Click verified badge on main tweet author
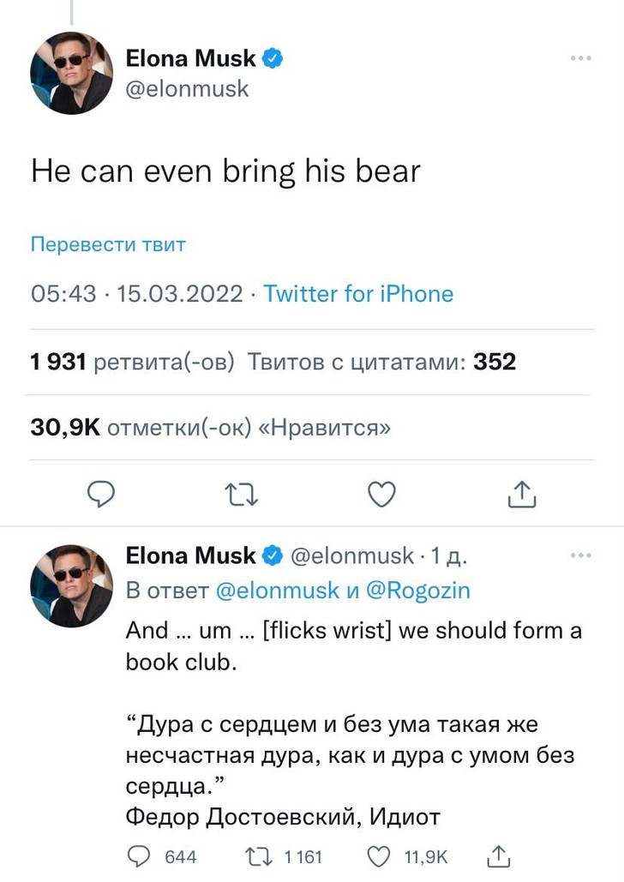Viewport: 624px width, 882px height. coord(273,58)
